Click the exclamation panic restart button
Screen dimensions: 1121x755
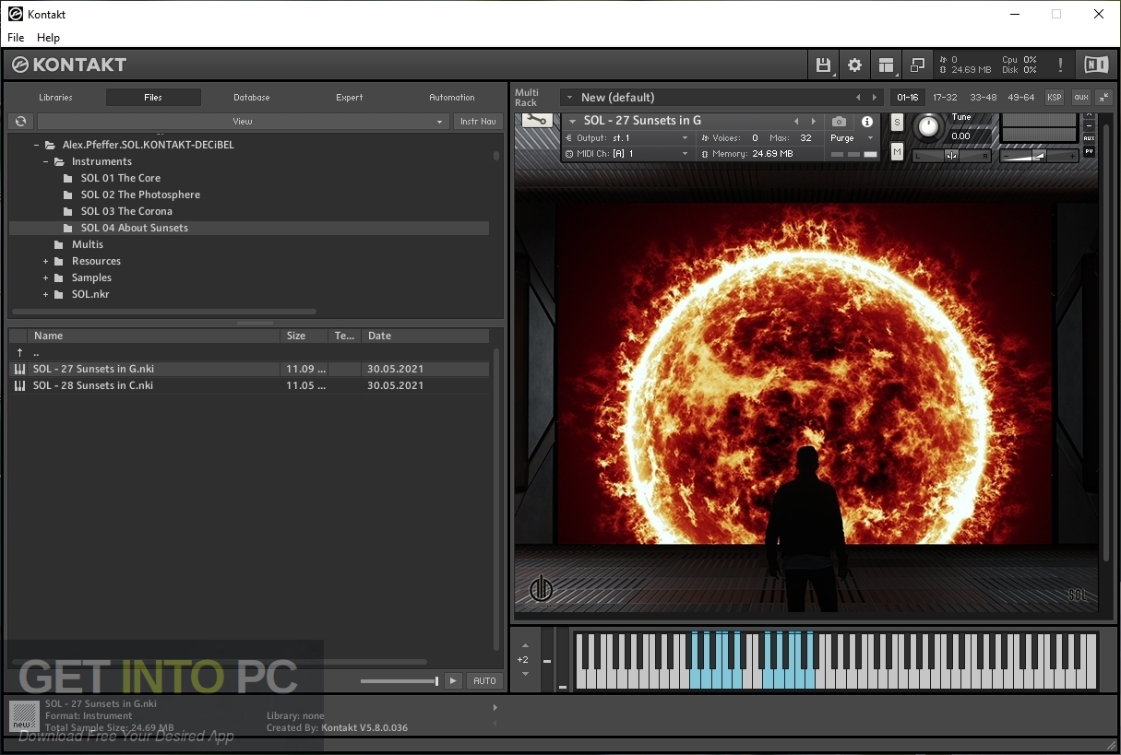click(1060, 65)
